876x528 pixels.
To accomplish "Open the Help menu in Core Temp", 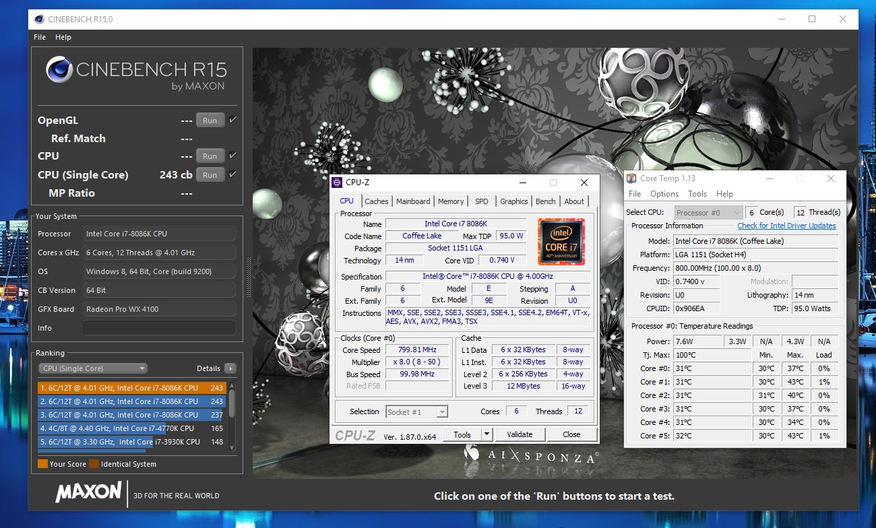I will pos(724,194).
